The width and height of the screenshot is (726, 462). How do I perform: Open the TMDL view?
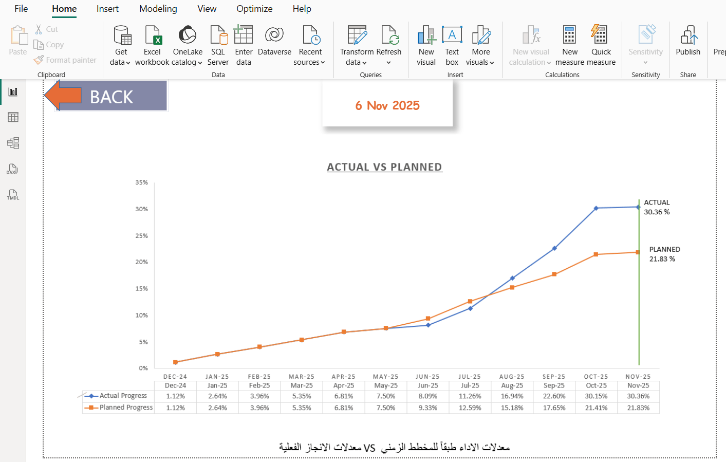coord(12,195)
